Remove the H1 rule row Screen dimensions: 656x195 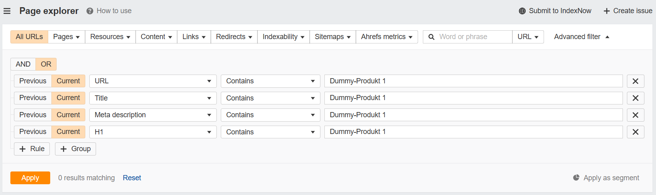[x=636, y=132]
